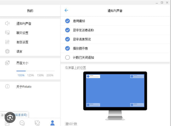171x126 pixels.
Task: Open chats tab with speech bubble icon
Action: (22, 123)
